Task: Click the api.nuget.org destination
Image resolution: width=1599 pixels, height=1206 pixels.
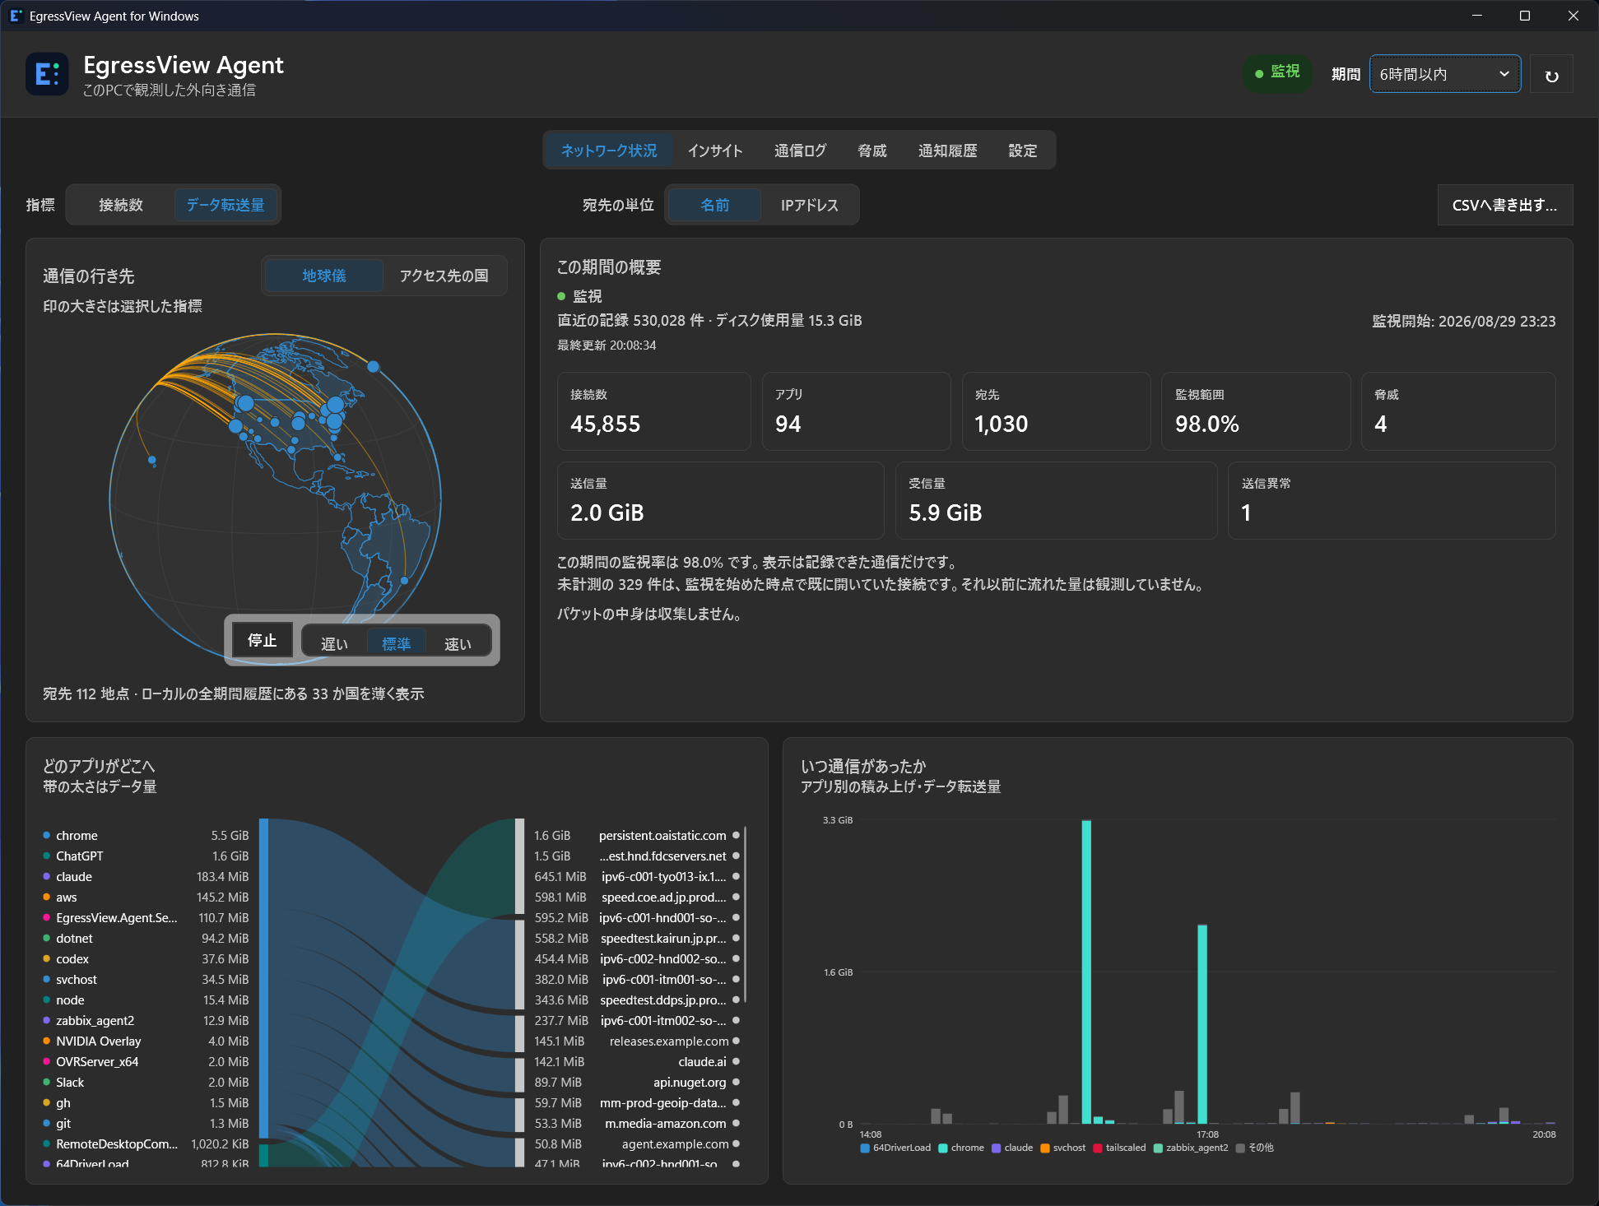Action: point(690,1082)
